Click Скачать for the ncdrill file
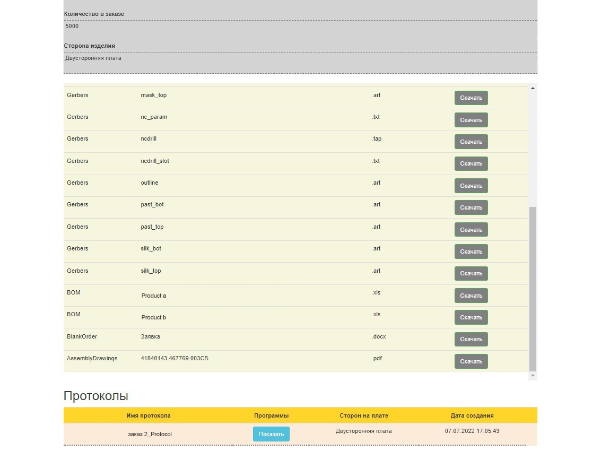 pyautogui.click(x=471, y=142)
